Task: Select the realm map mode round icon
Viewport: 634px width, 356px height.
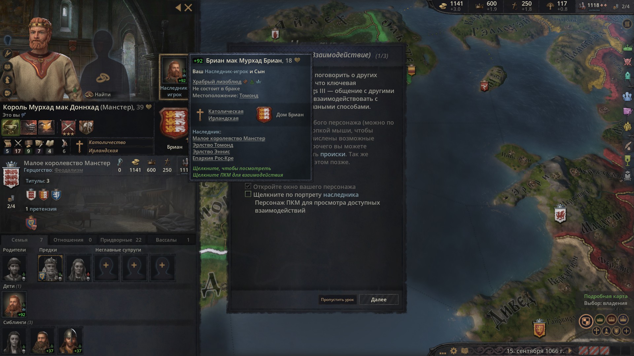Action: [586, 321]
